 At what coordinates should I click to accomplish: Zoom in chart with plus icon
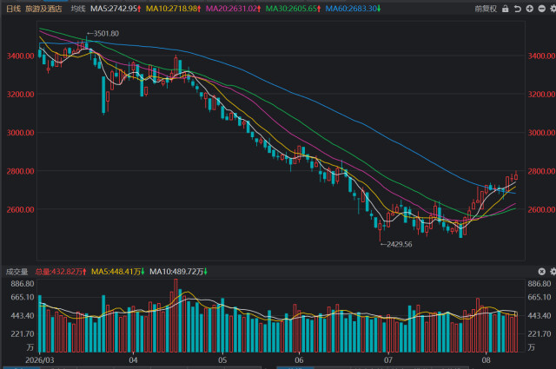(x=529, y=9)
